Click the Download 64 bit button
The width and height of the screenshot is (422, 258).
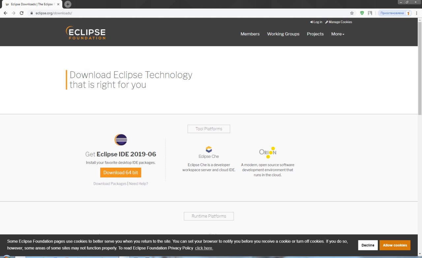121,173
